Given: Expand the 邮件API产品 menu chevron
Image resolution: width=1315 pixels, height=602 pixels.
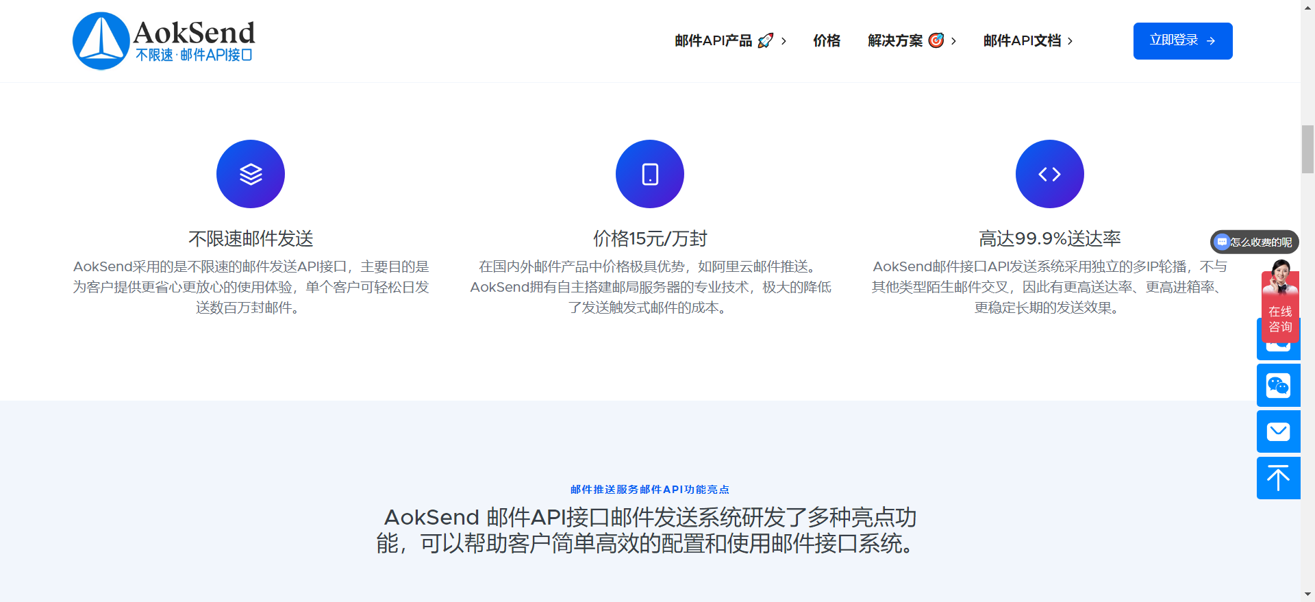Looking at the screenshot, I should [x=784, y=41].
